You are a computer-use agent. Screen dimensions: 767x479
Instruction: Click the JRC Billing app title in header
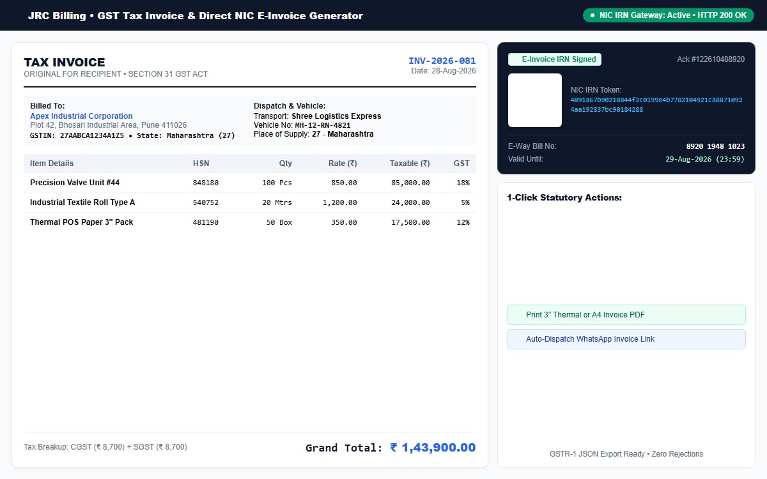[x=195, y=15]
